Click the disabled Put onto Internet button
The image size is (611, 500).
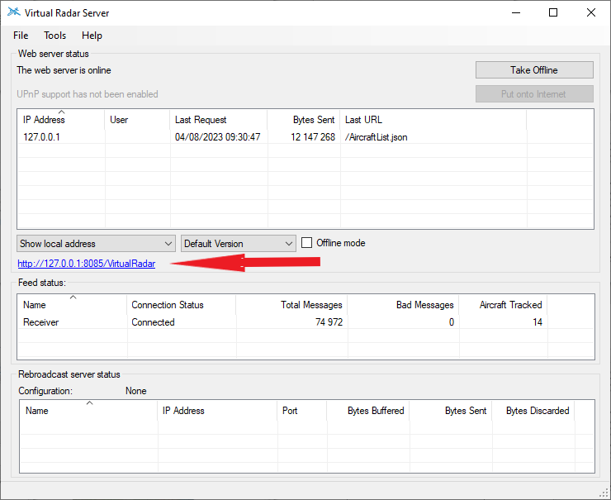534,94
